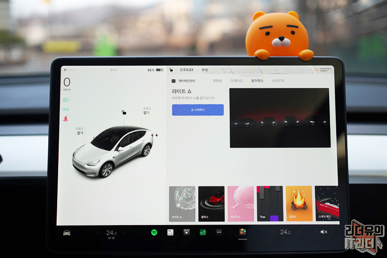Screen dimensions: 387x258
Task: Increase volume with the right arrow
Action: (332, 232)
